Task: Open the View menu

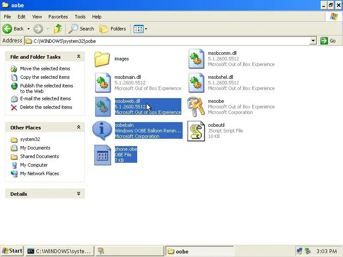Action: 37,17
